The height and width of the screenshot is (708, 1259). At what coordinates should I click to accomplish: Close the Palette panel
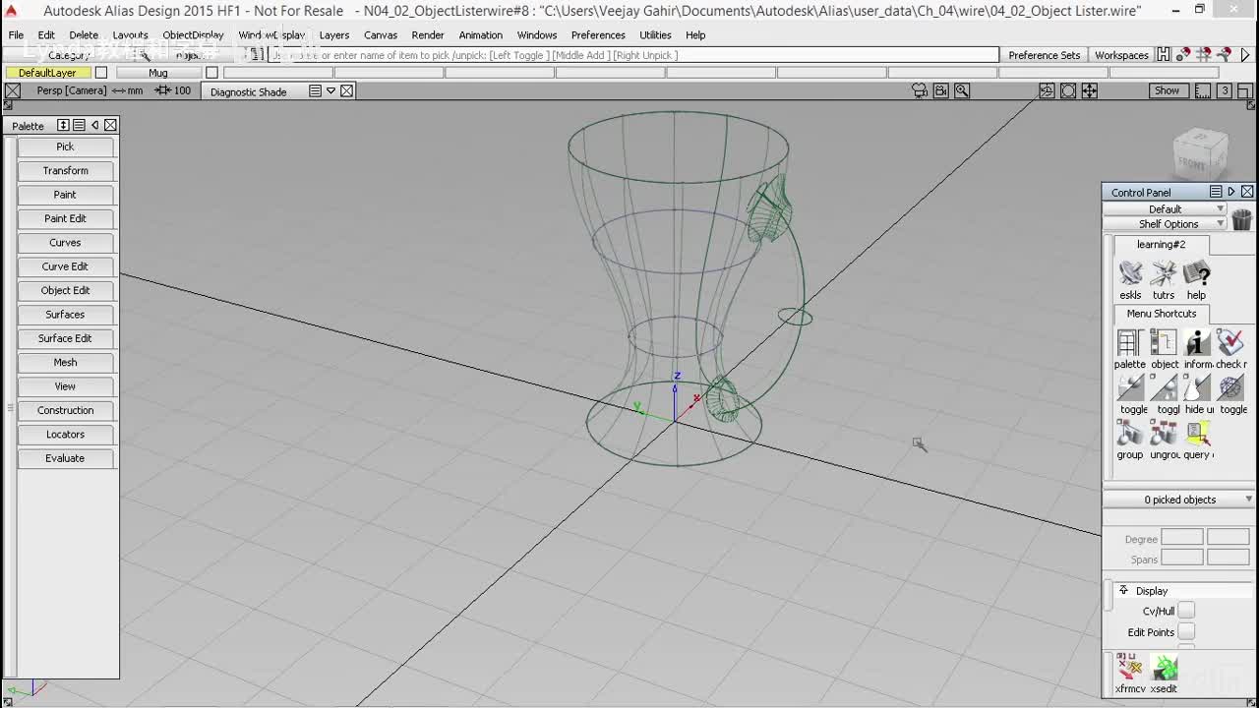[x=110, y=125]
